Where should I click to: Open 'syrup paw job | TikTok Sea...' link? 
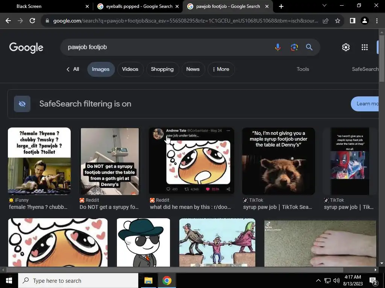pos(277,207)
